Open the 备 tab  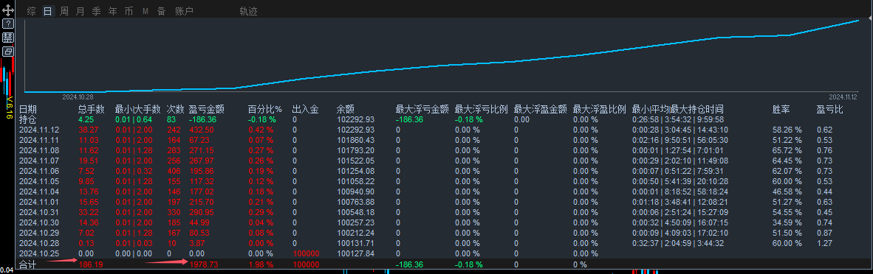coord(162,11)
